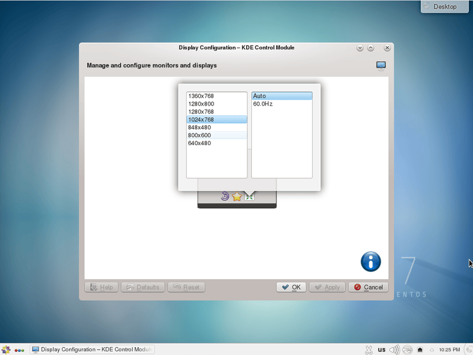473x355 pixels.
Task: Open the Desktop toolbox in top corner
Action: coord(446,7)
